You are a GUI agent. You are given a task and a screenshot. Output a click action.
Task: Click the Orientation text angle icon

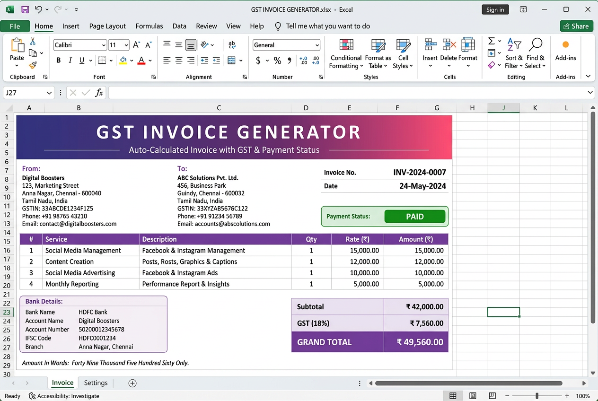coord(204,45)
